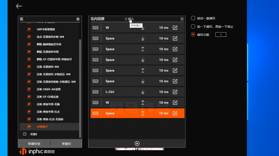Viewport: 279px width, 156px height.
Task: Click keyboard icon of highlighted Space row
Action: click(96, 113)
